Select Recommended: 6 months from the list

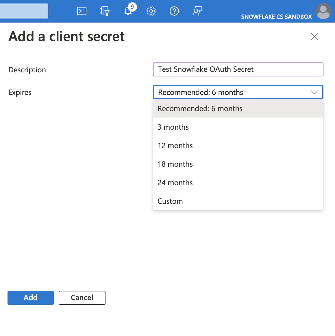(x=238, y=109)
